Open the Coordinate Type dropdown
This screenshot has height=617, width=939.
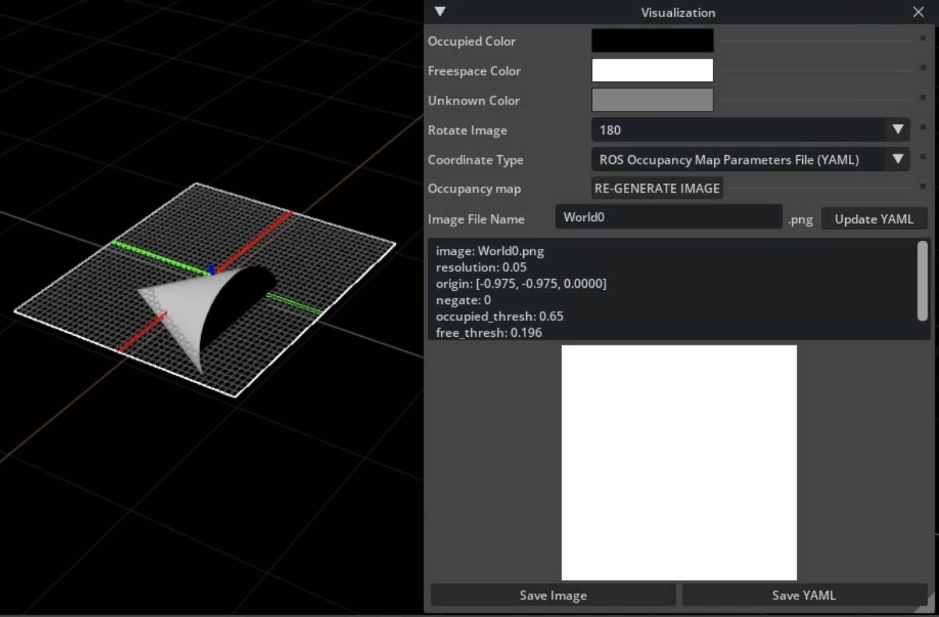tap(750, 159)
